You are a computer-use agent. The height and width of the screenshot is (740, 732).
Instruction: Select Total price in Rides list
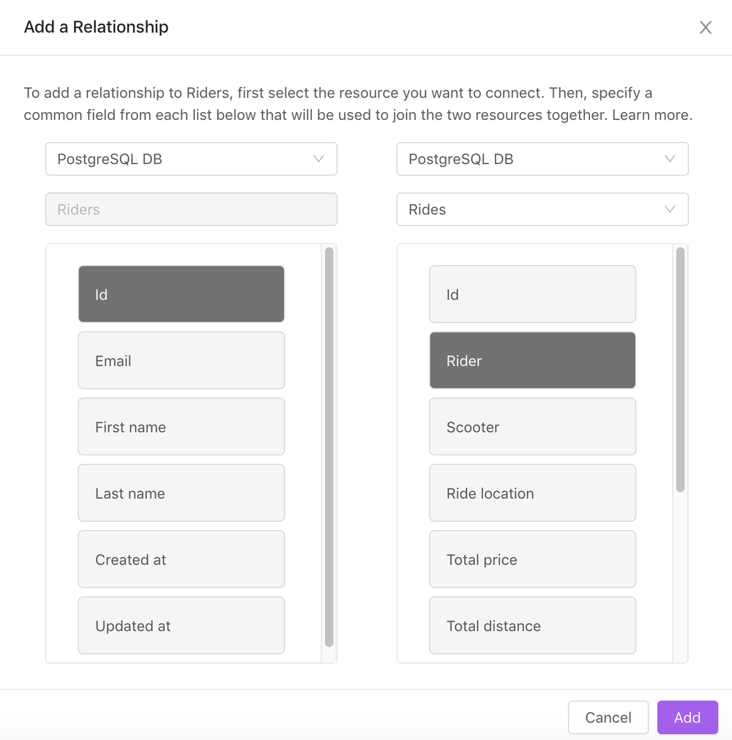pos(532,559)
